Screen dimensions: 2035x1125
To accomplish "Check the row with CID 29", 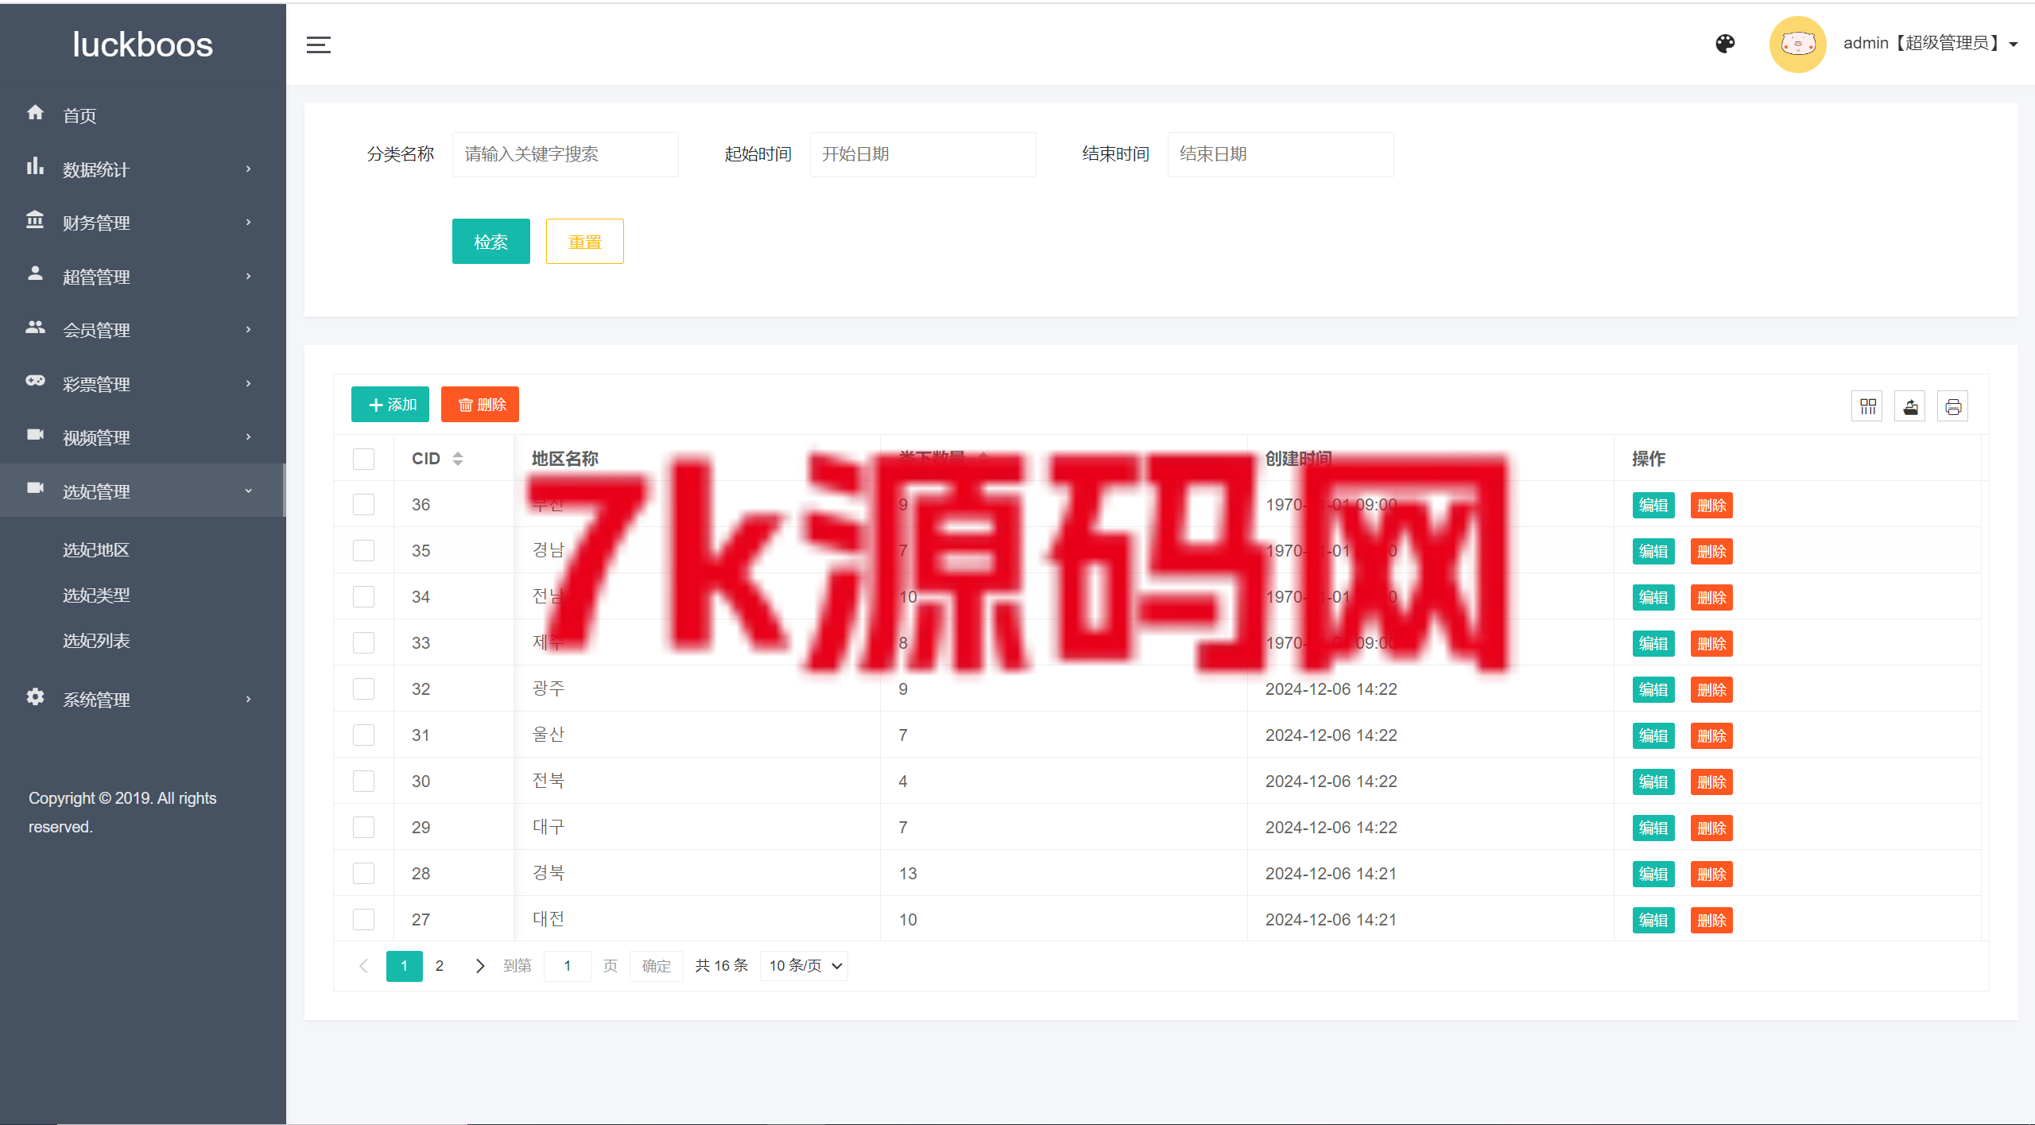I will point(363,828).
